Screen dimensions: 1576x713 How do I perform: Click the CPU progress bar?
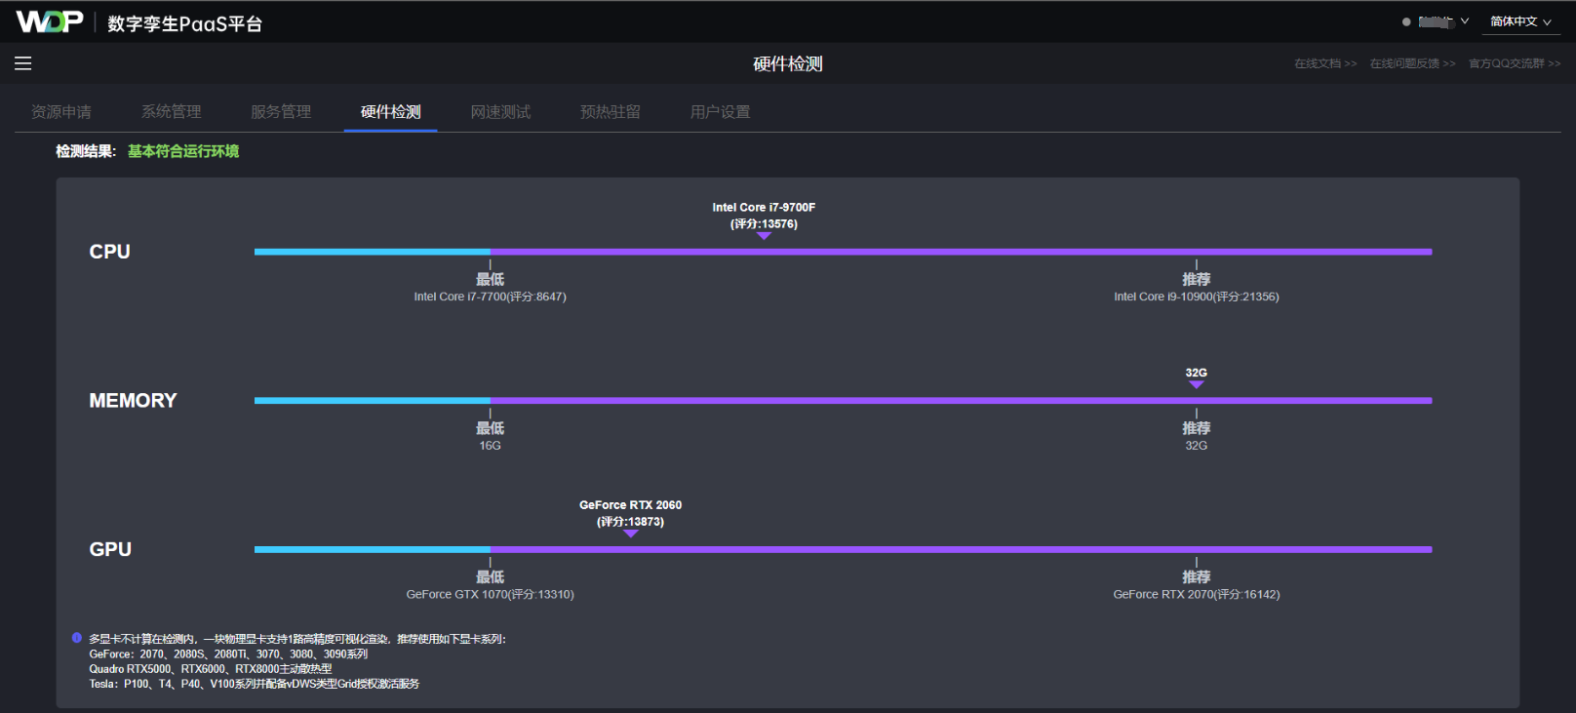843,252
